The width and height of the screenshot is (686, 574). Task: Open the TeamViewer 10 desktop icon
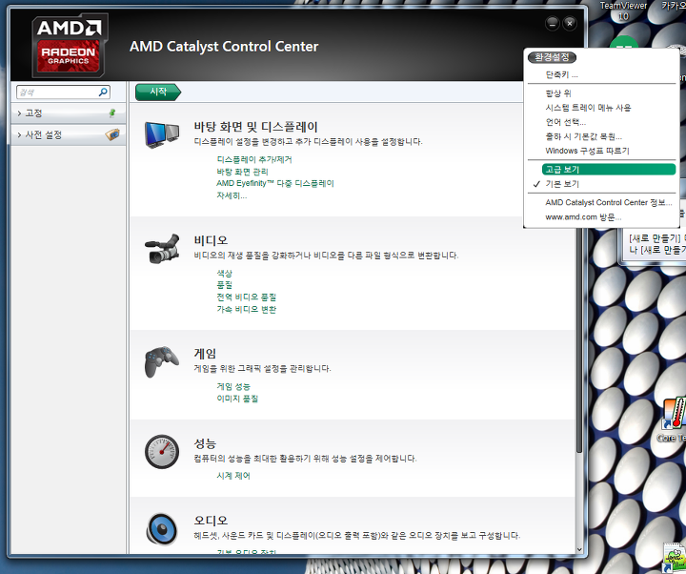(623, 27)
